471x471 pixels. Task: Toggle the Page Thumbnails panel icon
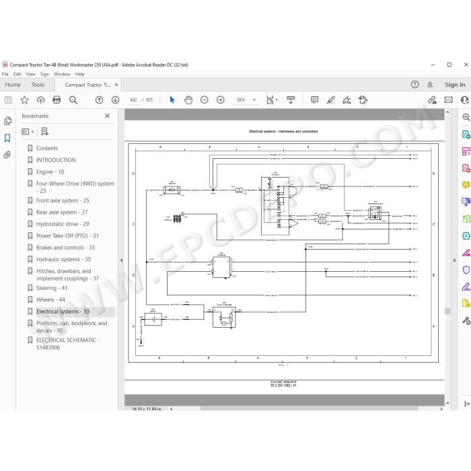click(8, 120)
